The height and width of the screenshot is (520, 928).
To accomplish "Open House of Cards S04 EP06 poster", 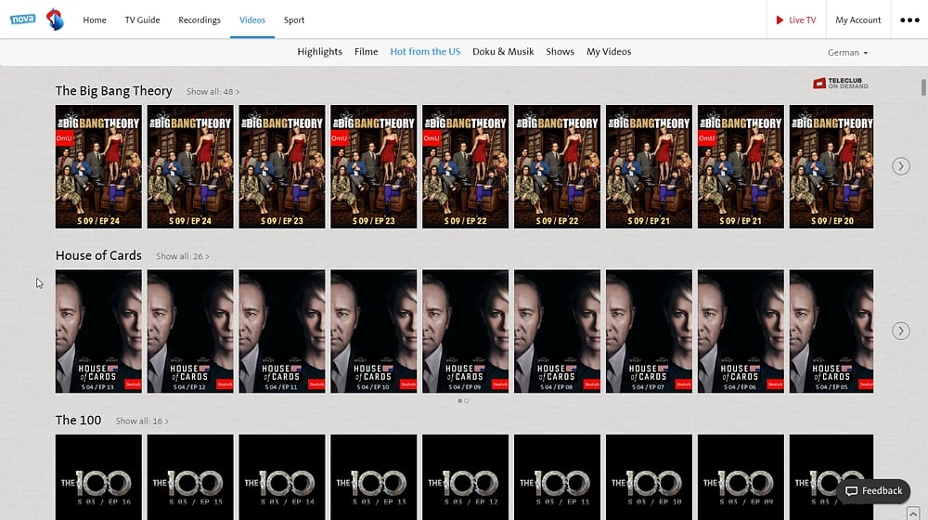I will click(x=741, y=331).
